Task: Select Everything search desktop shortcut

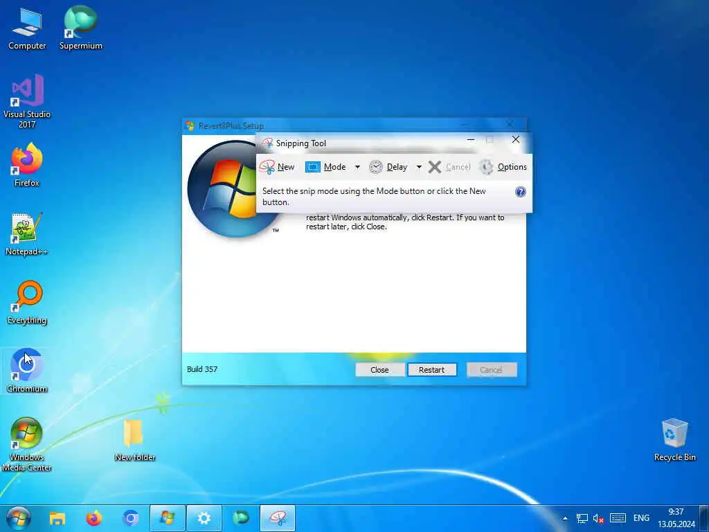Action: [x=27, y=303]
